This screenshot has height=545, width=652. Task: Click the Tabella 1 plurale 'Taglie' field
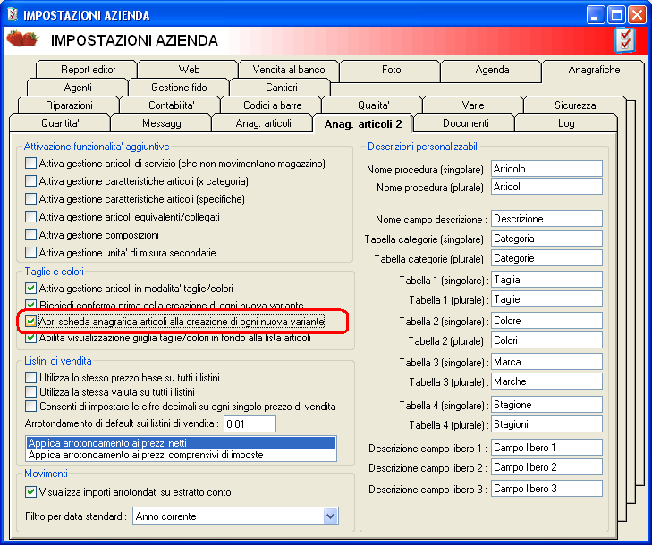tap(546, 299)
